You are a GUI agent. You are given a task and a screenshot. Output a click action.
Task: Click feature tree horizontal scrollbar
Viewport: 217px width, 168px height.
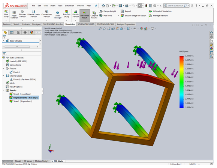tap(17, 47)
